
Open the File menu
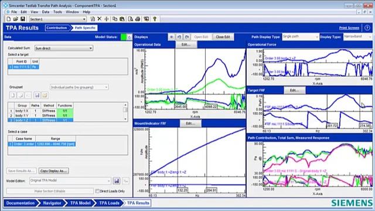[14, 12]
